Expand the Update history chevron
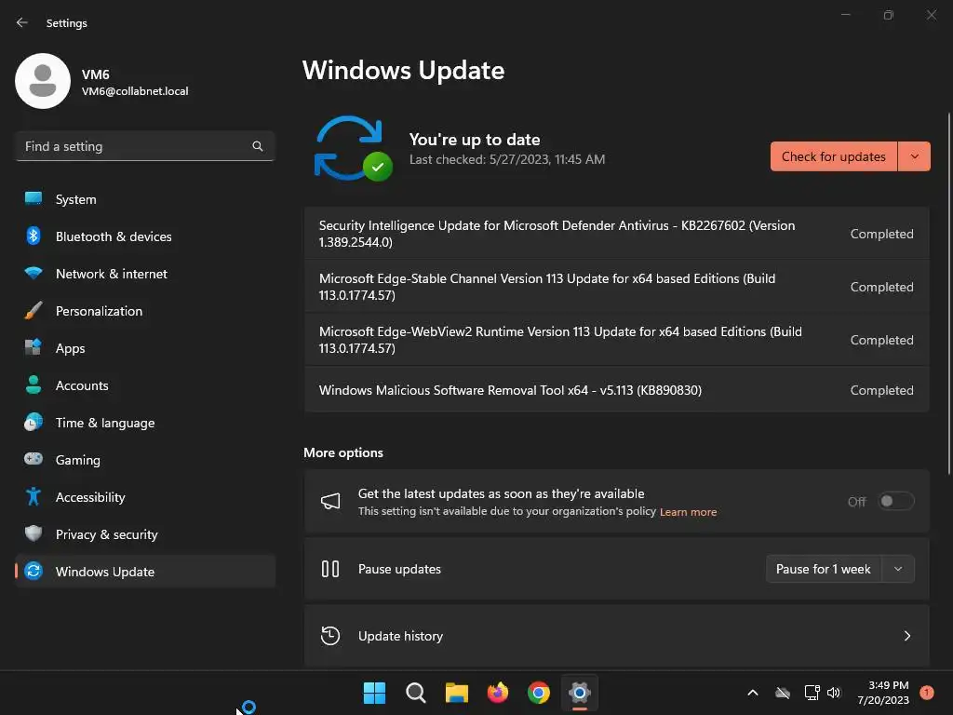 tap(906, 636)
